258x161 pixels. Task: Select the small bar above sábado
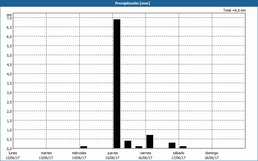(x=183, y=147)
